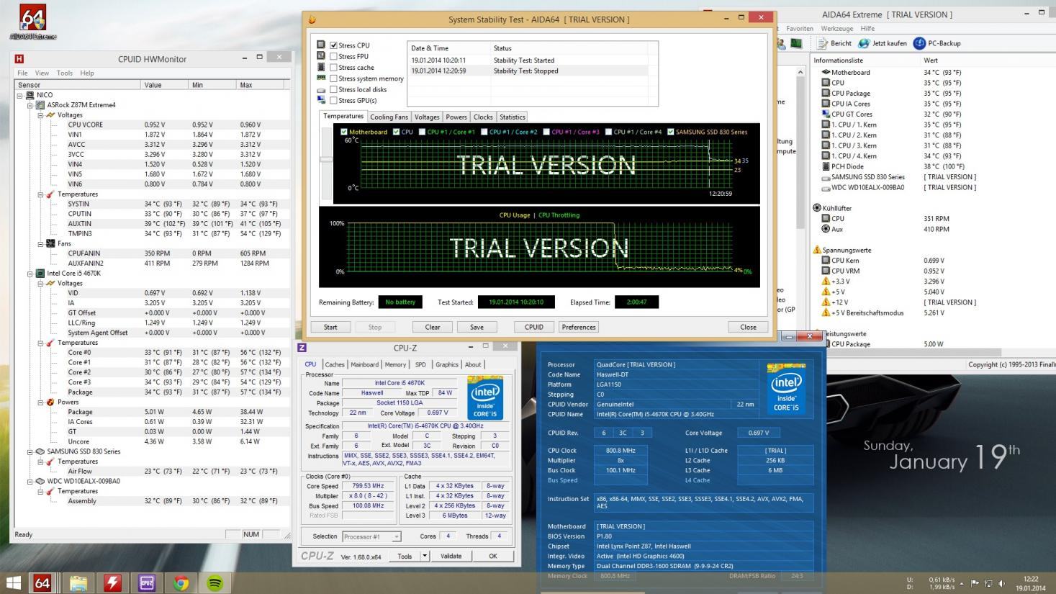The image size is (1056, 594).
Task: Toggle the Motherboard graph checkbox
Action: click(344, 132)
